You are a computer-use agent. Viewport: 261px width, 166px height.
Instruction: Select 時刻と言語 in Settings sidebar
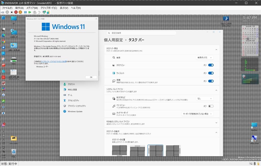(70, 90)
